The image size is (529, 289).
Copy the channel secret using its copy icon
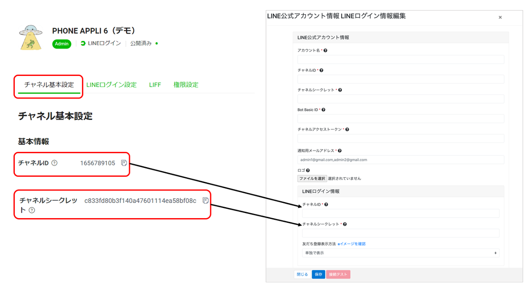coord(205,201)
